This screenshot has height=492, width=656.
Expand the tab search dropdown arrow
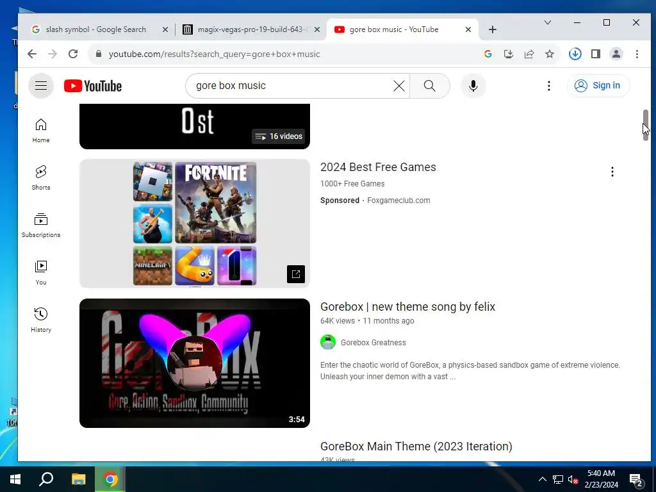547,22
